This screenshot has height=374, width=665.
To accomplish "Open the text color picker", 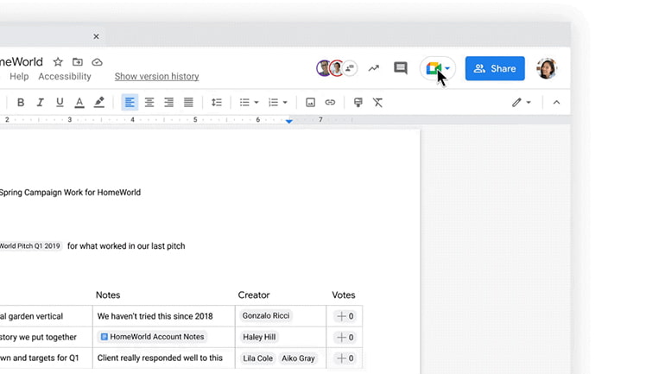I will 79,102.
